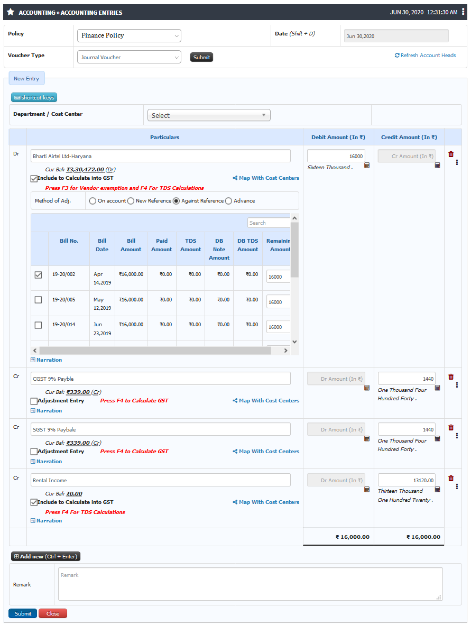Check bill 19-20/005 checkbox

(38, 300)
